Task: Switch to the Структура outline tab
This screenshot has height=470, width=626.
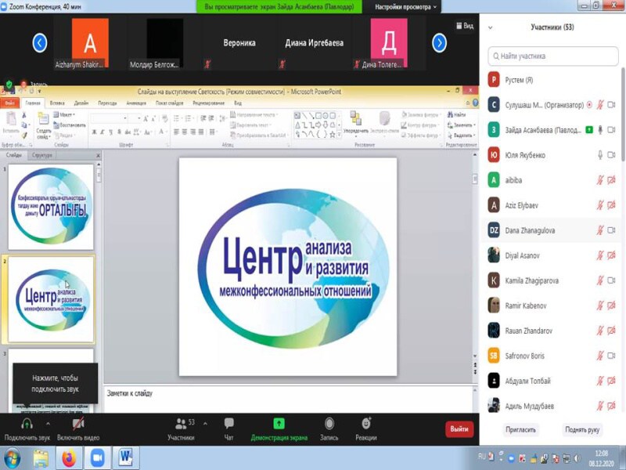Action: pos(41,155)
